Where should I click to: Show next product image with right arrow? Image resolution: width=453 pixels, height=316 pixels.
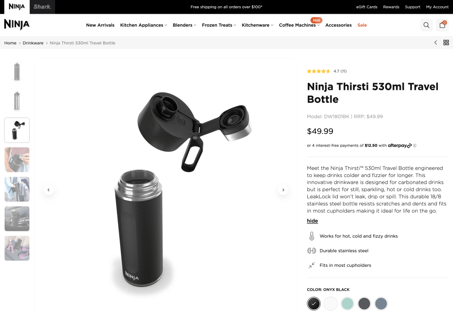pyautogui.click(x=283, y=190)
